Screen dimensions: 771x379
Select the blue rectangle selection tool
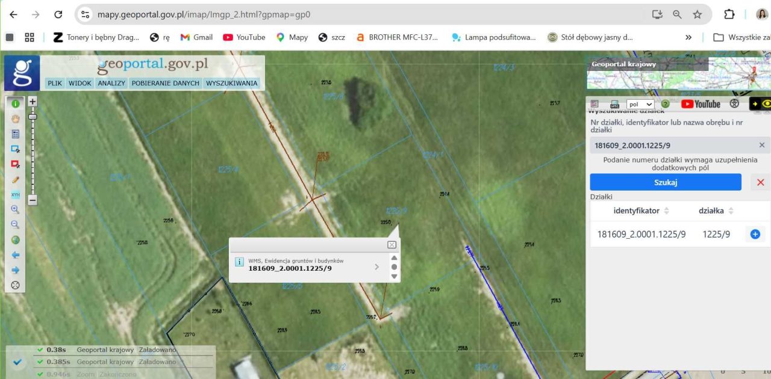click(x=16, y=149)
